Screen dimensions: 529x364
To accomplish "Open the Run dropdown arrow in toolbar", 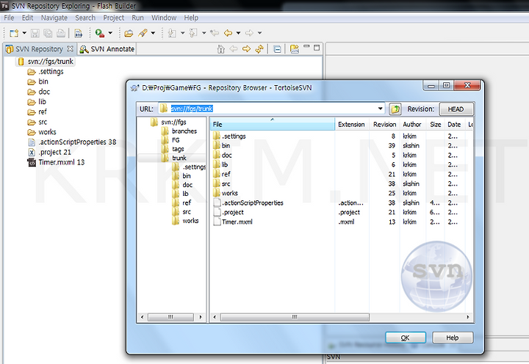I will pyautogui.click(x=110, y=33).
